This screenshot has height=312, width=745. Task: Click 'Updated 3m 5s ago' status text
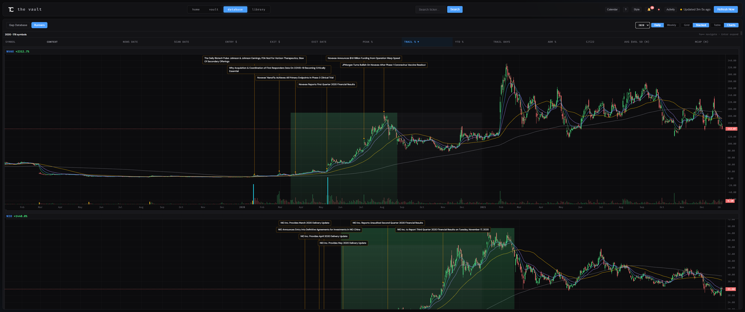pyautogui.click(x=696, y=10)
